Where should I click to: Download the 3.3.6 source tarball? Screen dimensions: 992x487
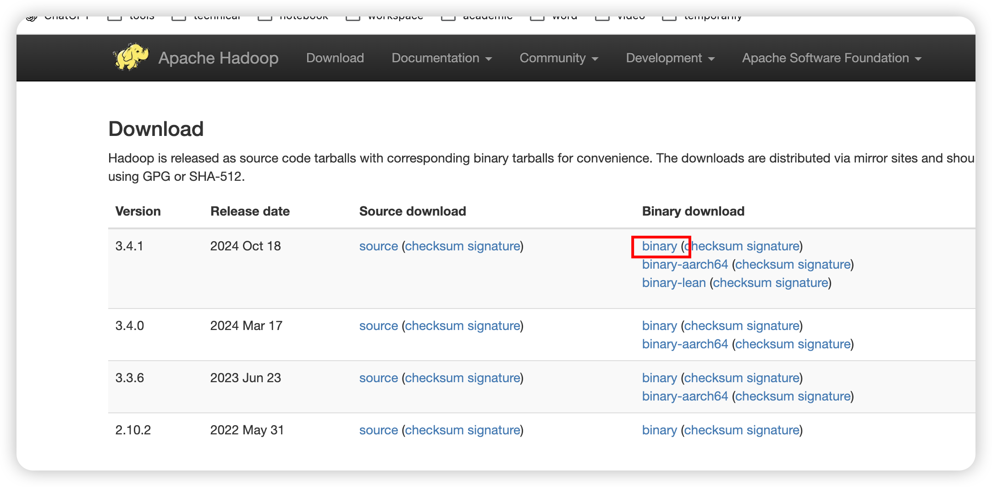(x=379, y=378)
